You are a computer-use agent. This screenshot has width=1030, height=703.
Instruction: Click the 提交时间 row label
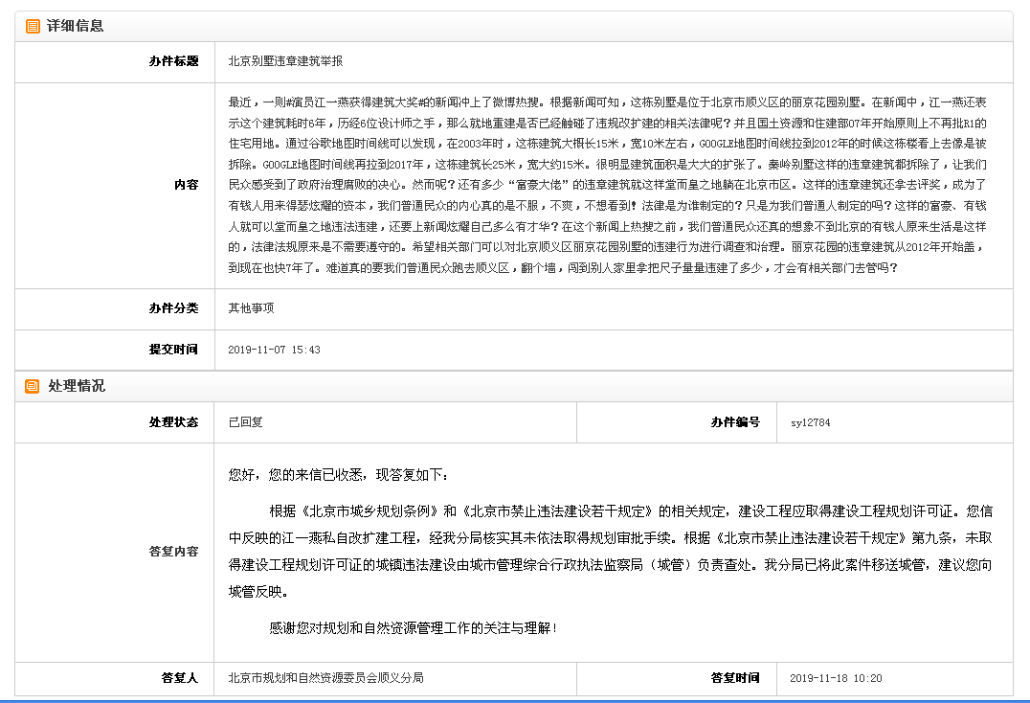click(x=173, y=350)
